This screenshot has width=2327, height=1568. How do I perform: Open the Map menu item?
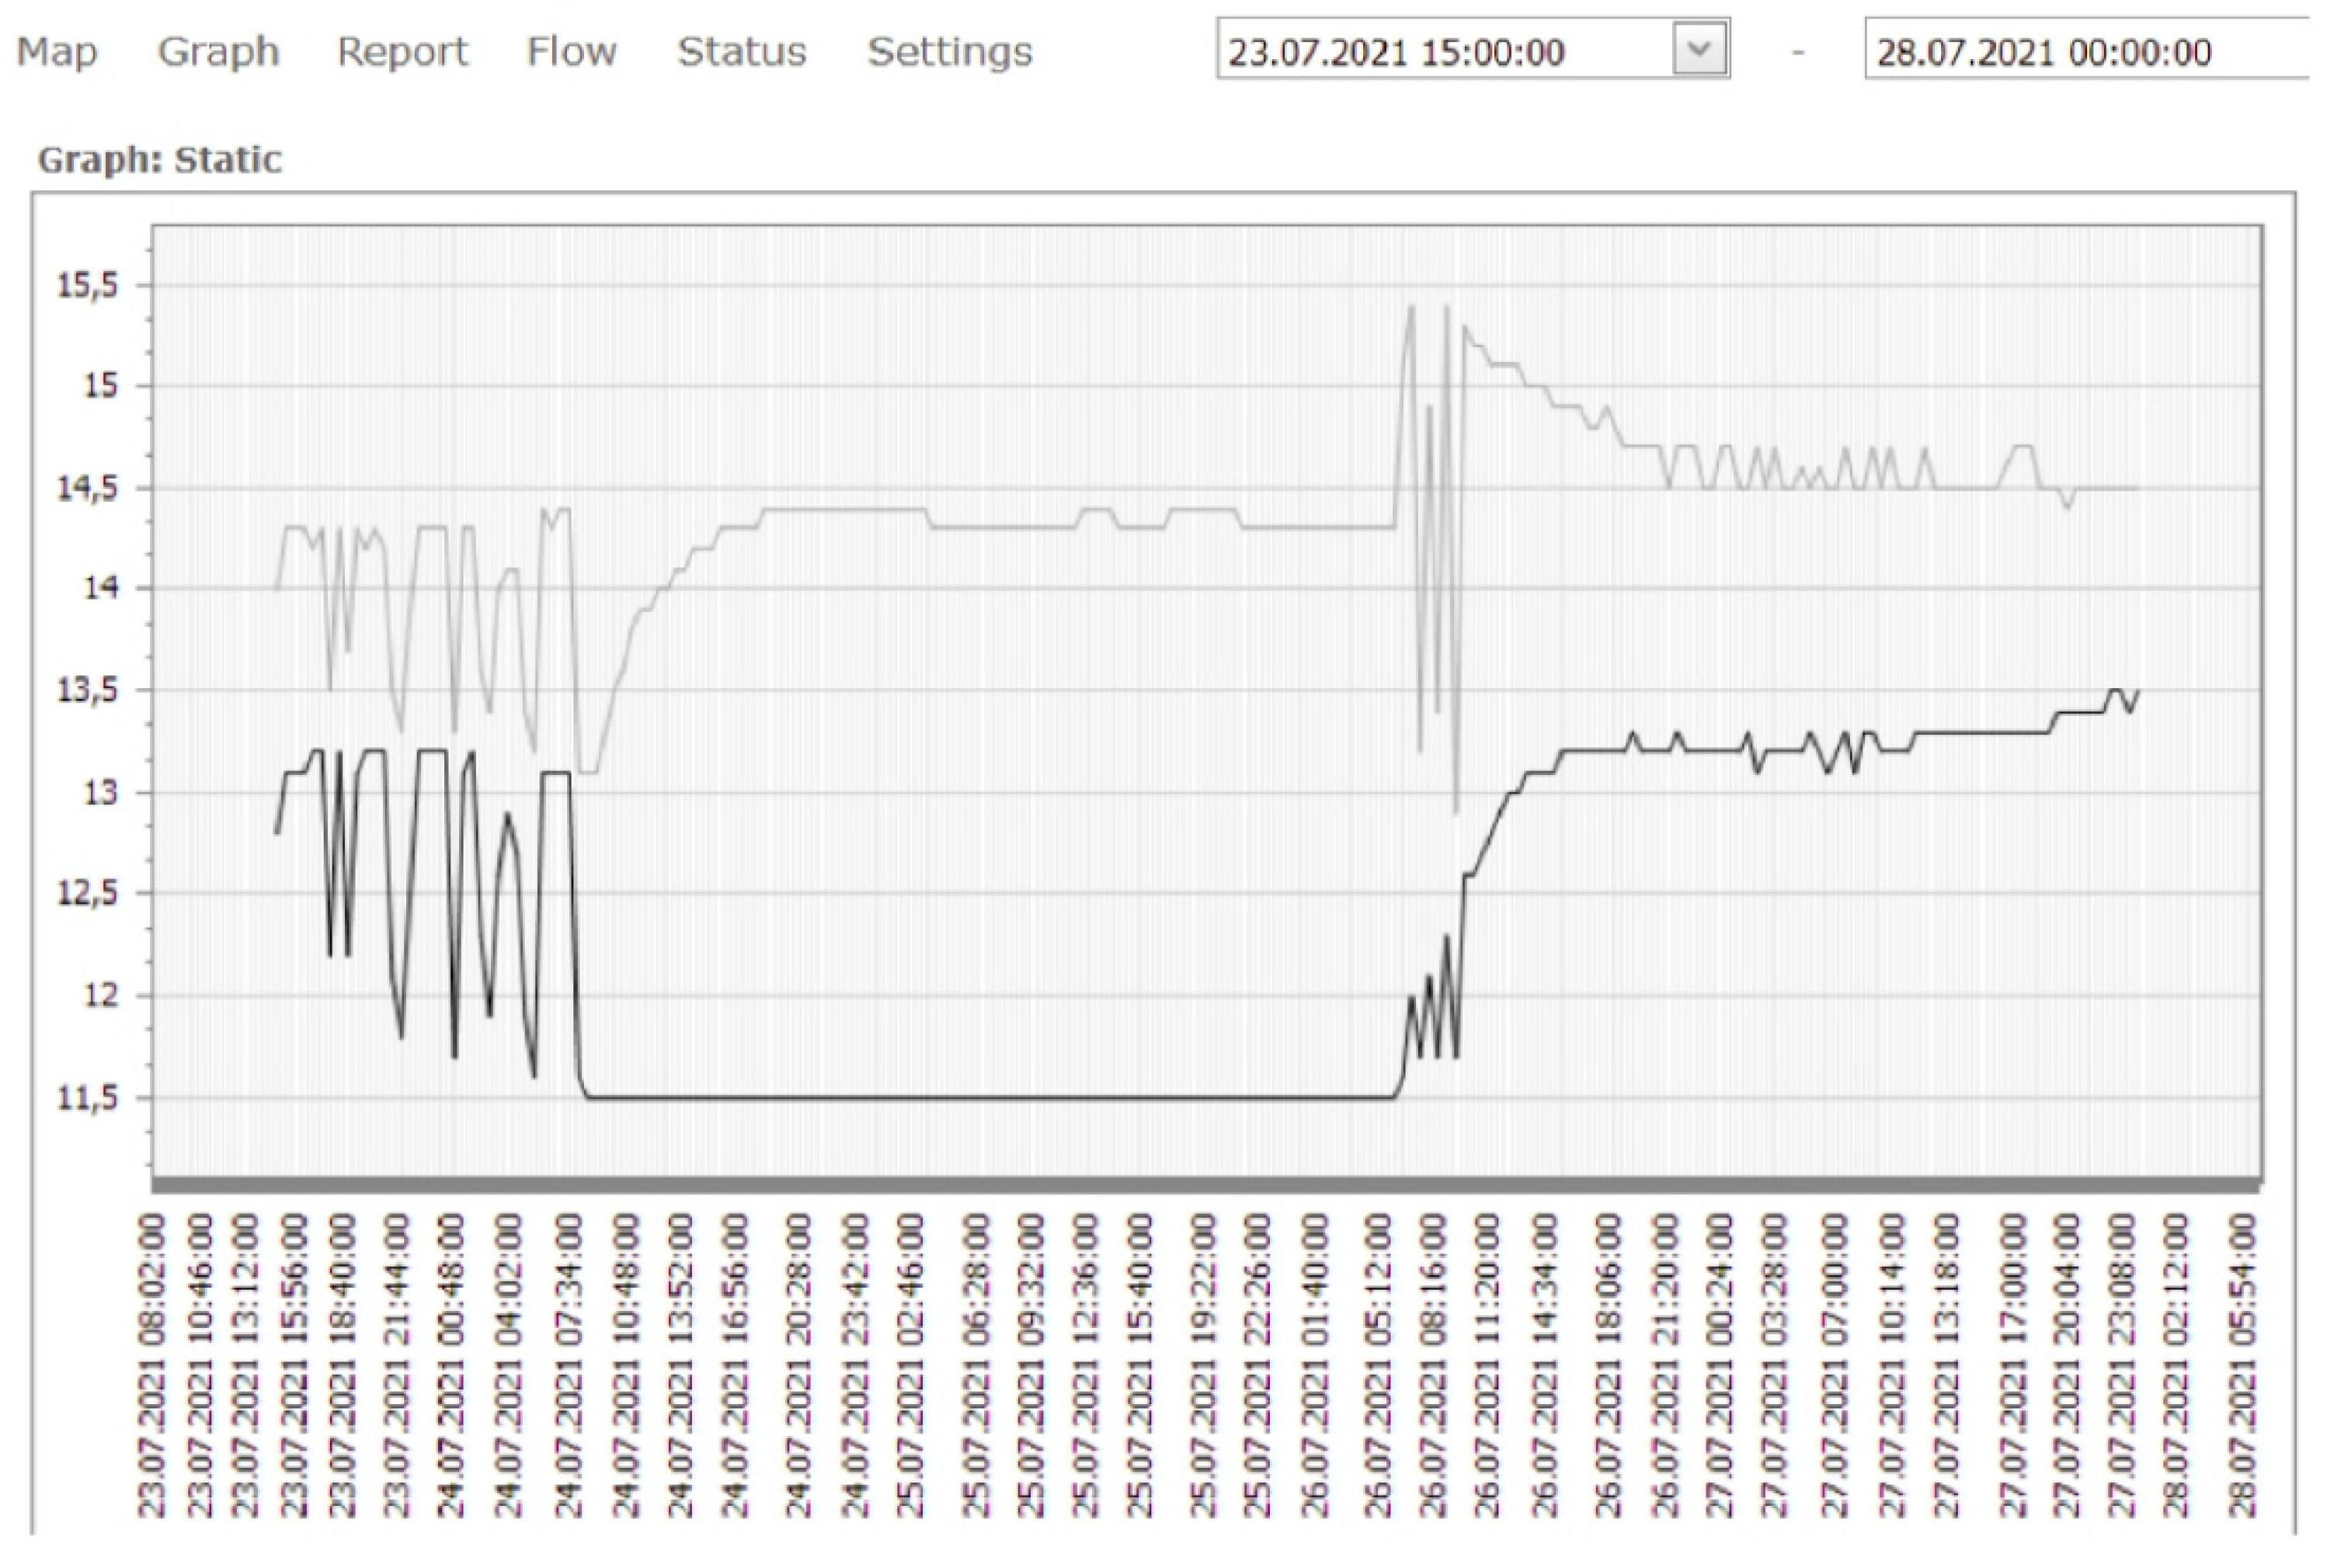click(57, 51)
